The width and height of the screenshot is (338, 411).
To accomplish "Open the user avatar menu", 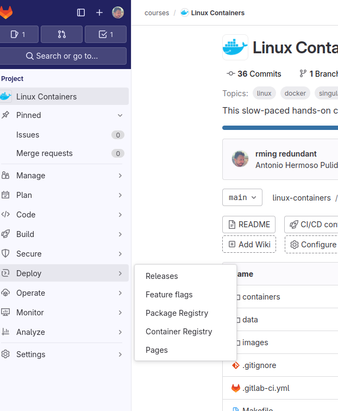I will (x=118, y=13).
